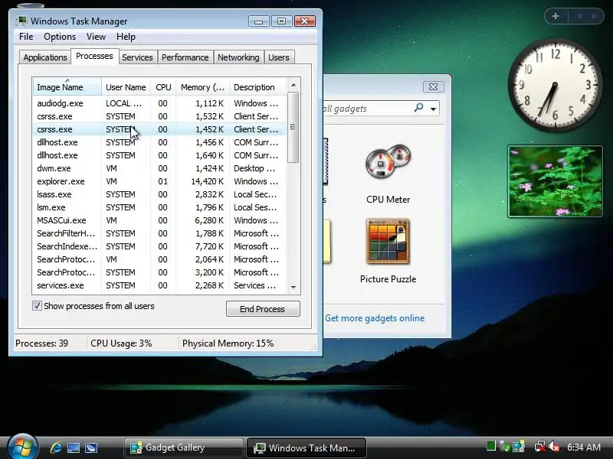Click Show Desktop quick launch icon
This screenshot has height=459, width=613.
click(x=74, y=448)
